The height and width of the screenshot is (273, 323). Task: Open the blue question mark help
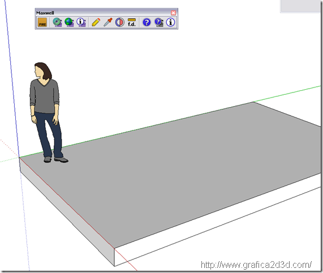(147, 22)
